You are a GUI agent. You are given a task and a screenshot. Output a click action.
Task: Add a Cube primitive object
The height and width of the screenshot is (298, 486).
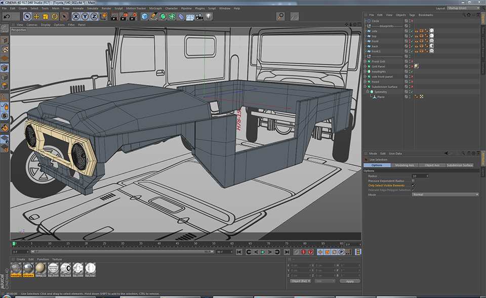tap(145, 17)
